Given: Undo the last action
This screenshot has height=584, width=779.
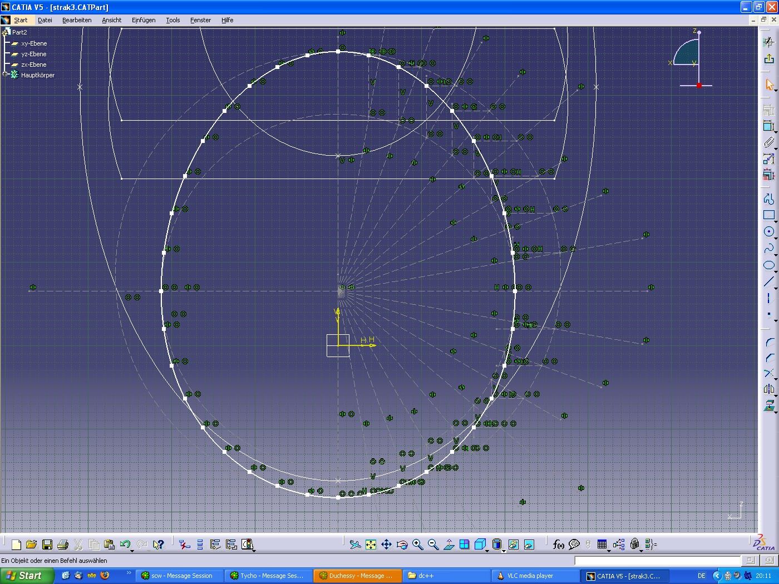Looking at the screenshot, I should click(125, 545).
